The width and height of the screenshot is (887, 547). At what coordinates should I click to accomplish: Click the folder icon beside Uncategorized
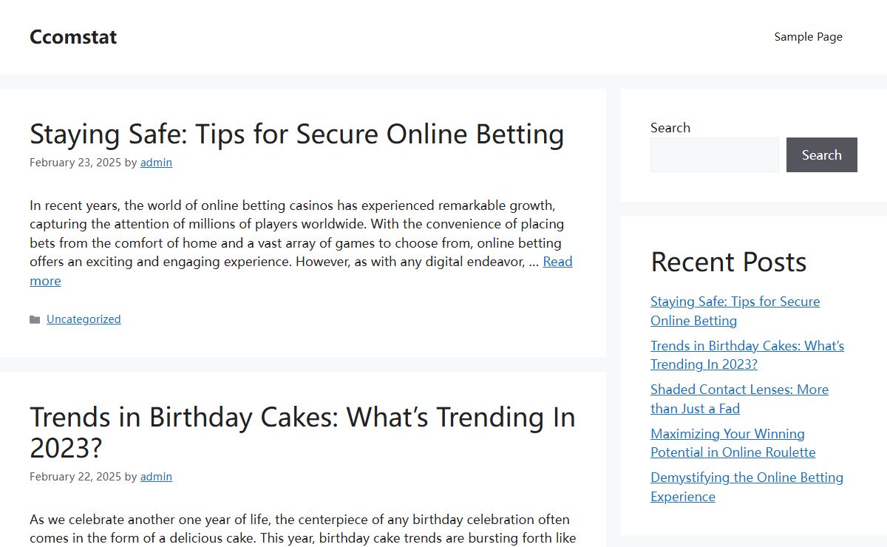point(35,319)
